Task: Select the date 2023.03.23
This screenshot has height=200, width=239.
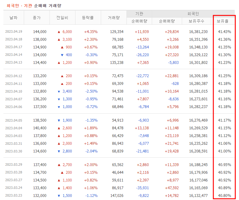Action: [x=14, y=195]
